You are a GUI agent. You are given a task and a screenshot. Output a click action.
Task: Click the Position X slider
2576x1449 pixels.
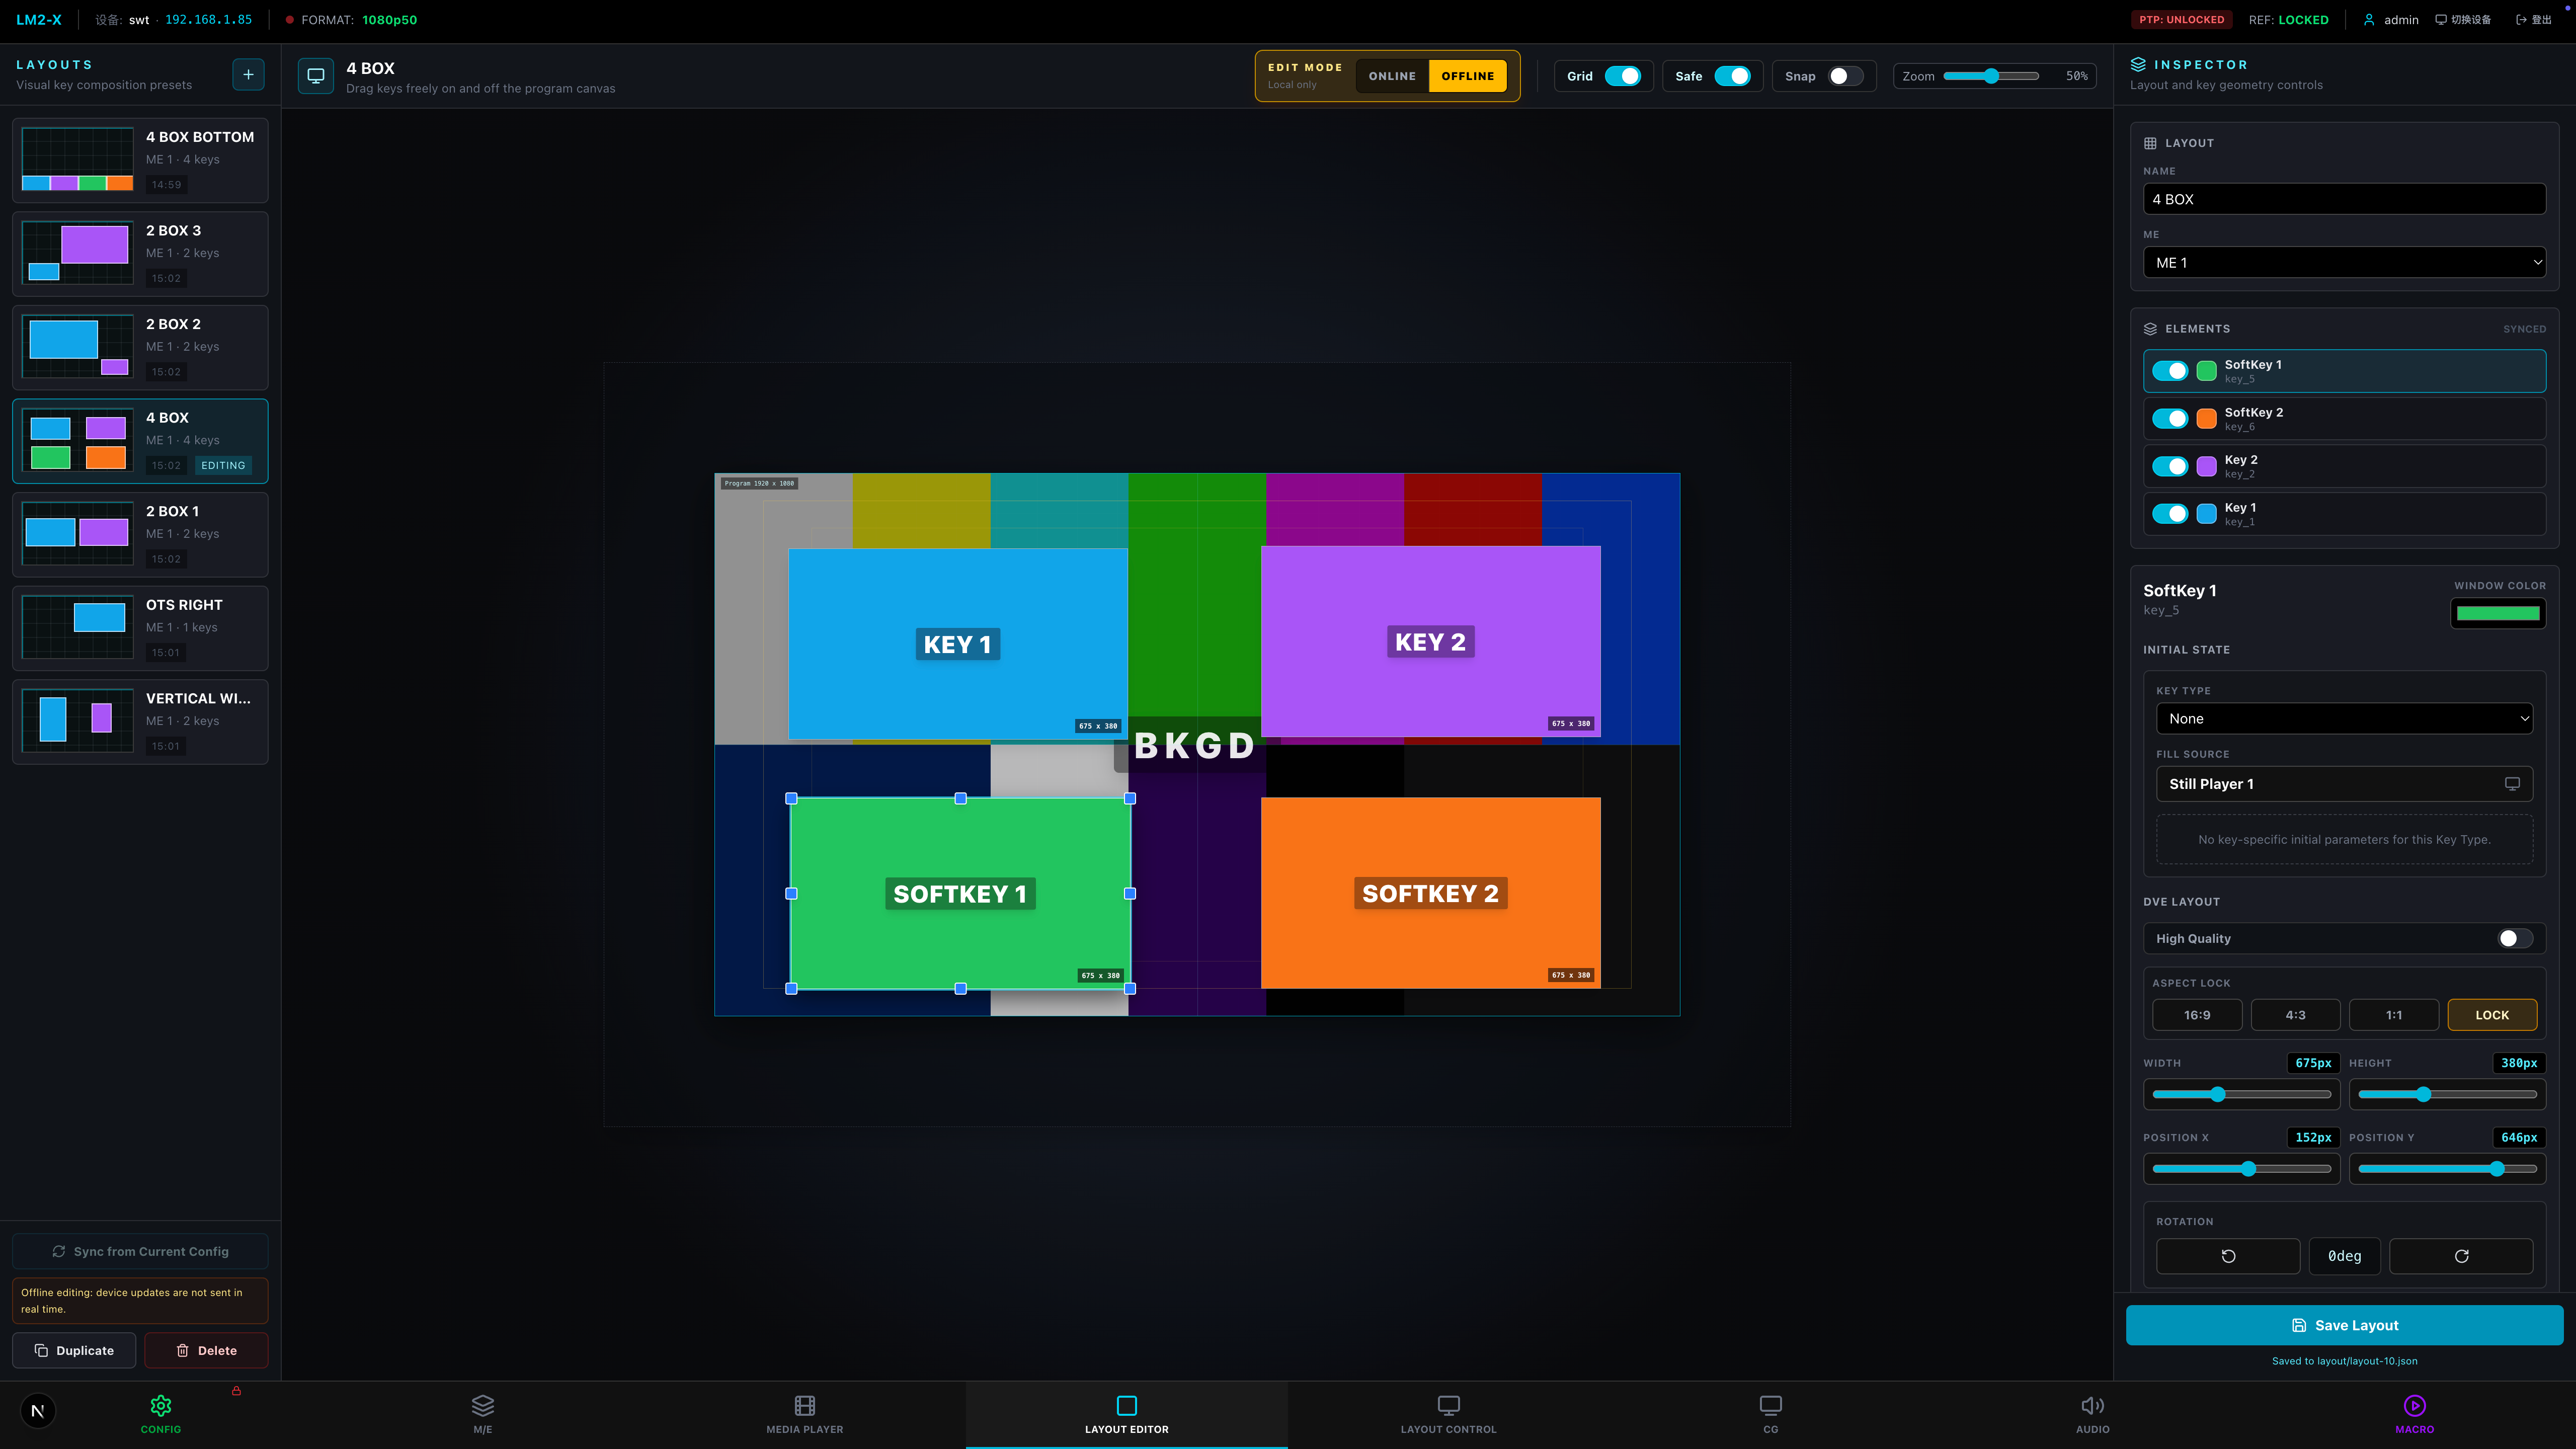(2241, 1169)
